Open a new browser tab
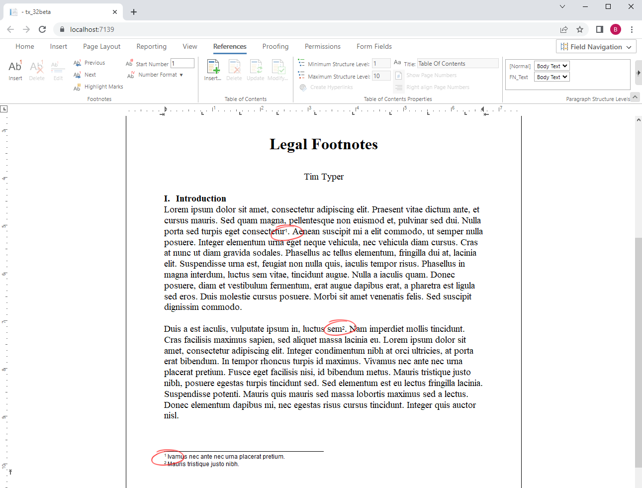 (134, 11)
